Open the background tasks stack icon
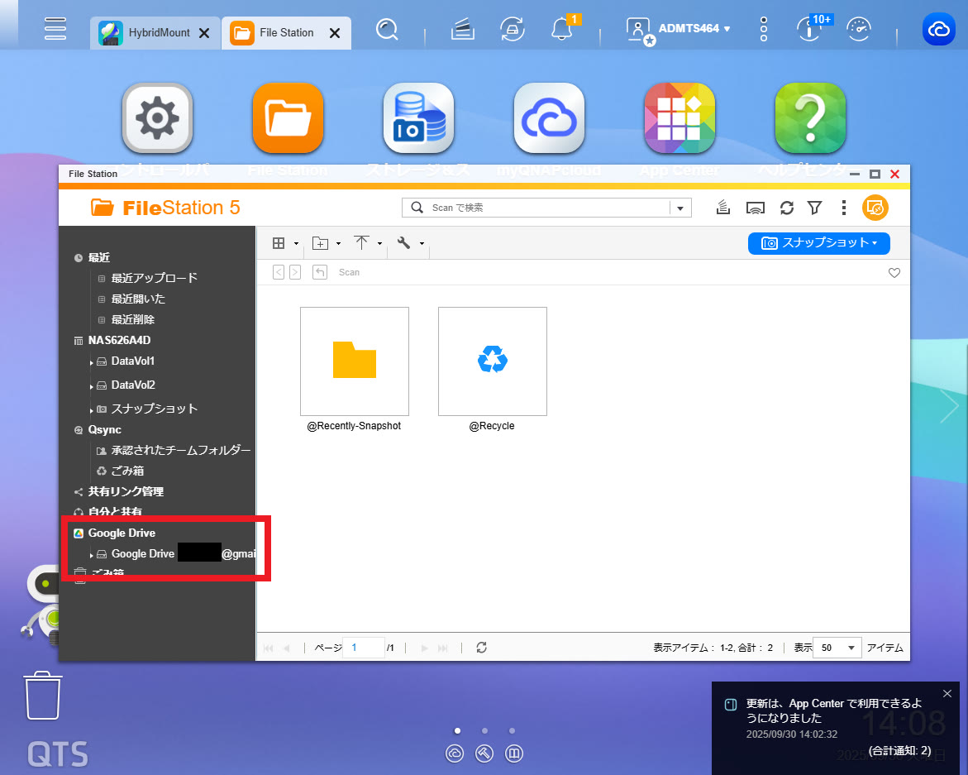The width and height of the screenshot is (968, 775). (x=723, y=208)
